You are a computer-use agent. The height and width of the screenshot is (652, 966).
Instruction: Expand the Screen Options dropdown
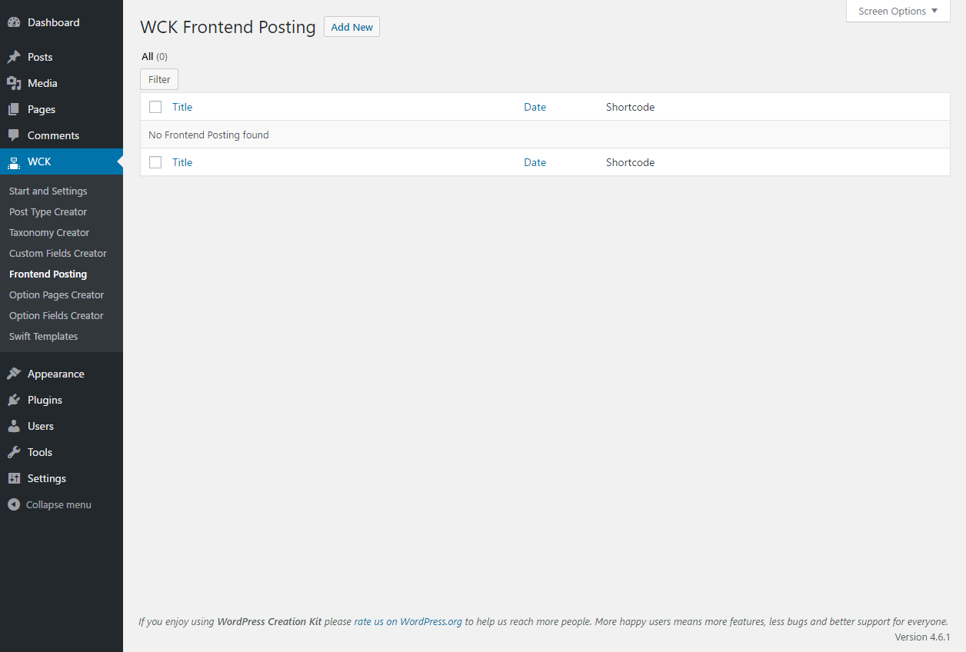pyautogui.click(x=898, y=11)
